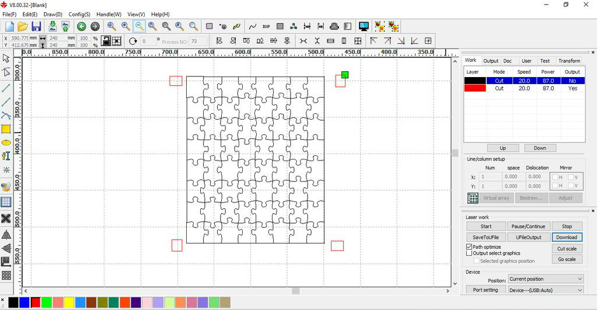Move object to top-left corner icon
597x310 pixels.
tap(373, 41)
